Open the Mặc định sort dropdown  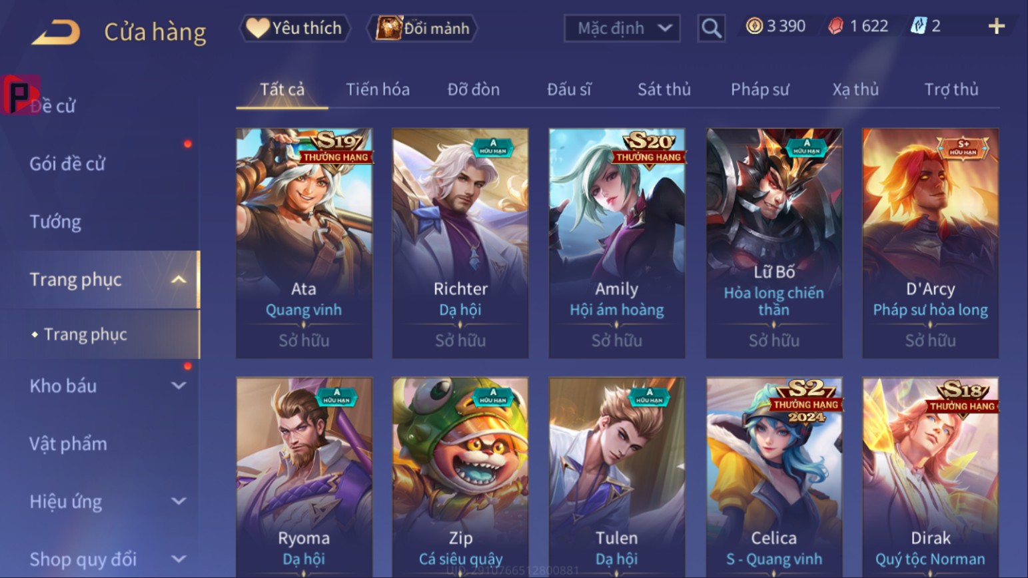pos(622,28)
